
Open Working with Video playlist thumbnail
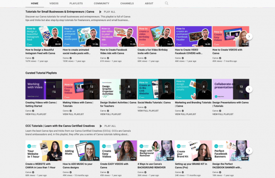(x=44, y=89)
